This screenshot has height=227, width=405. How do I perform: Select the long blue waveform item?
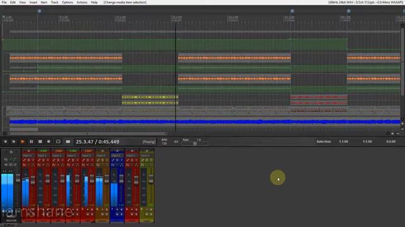click(x=205, y=122)
